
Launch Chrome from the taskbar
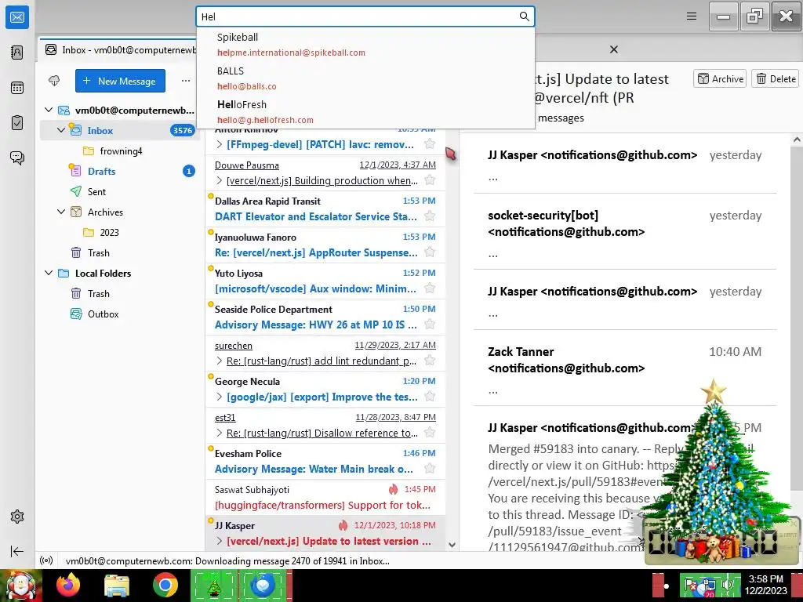[x=165, y=585]
